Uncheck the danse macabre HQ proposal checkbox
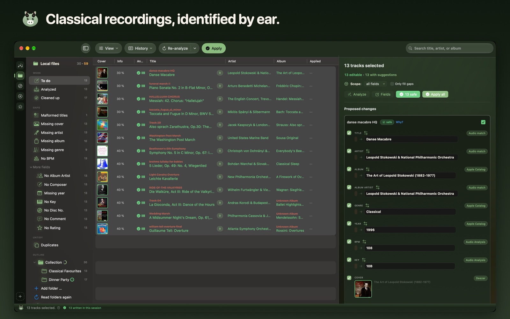This screenshot has height=319, width=510. click(x=483, y=122)
